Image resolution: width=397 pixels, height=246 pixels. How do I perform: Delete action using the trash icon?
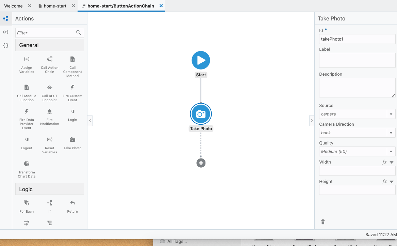click(x=323, y=222)
